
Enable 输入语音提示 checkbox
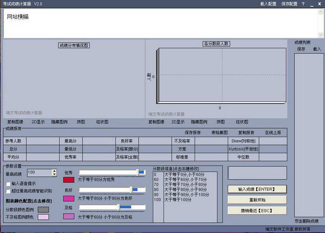pyautogui.click(x=8, y=184)
